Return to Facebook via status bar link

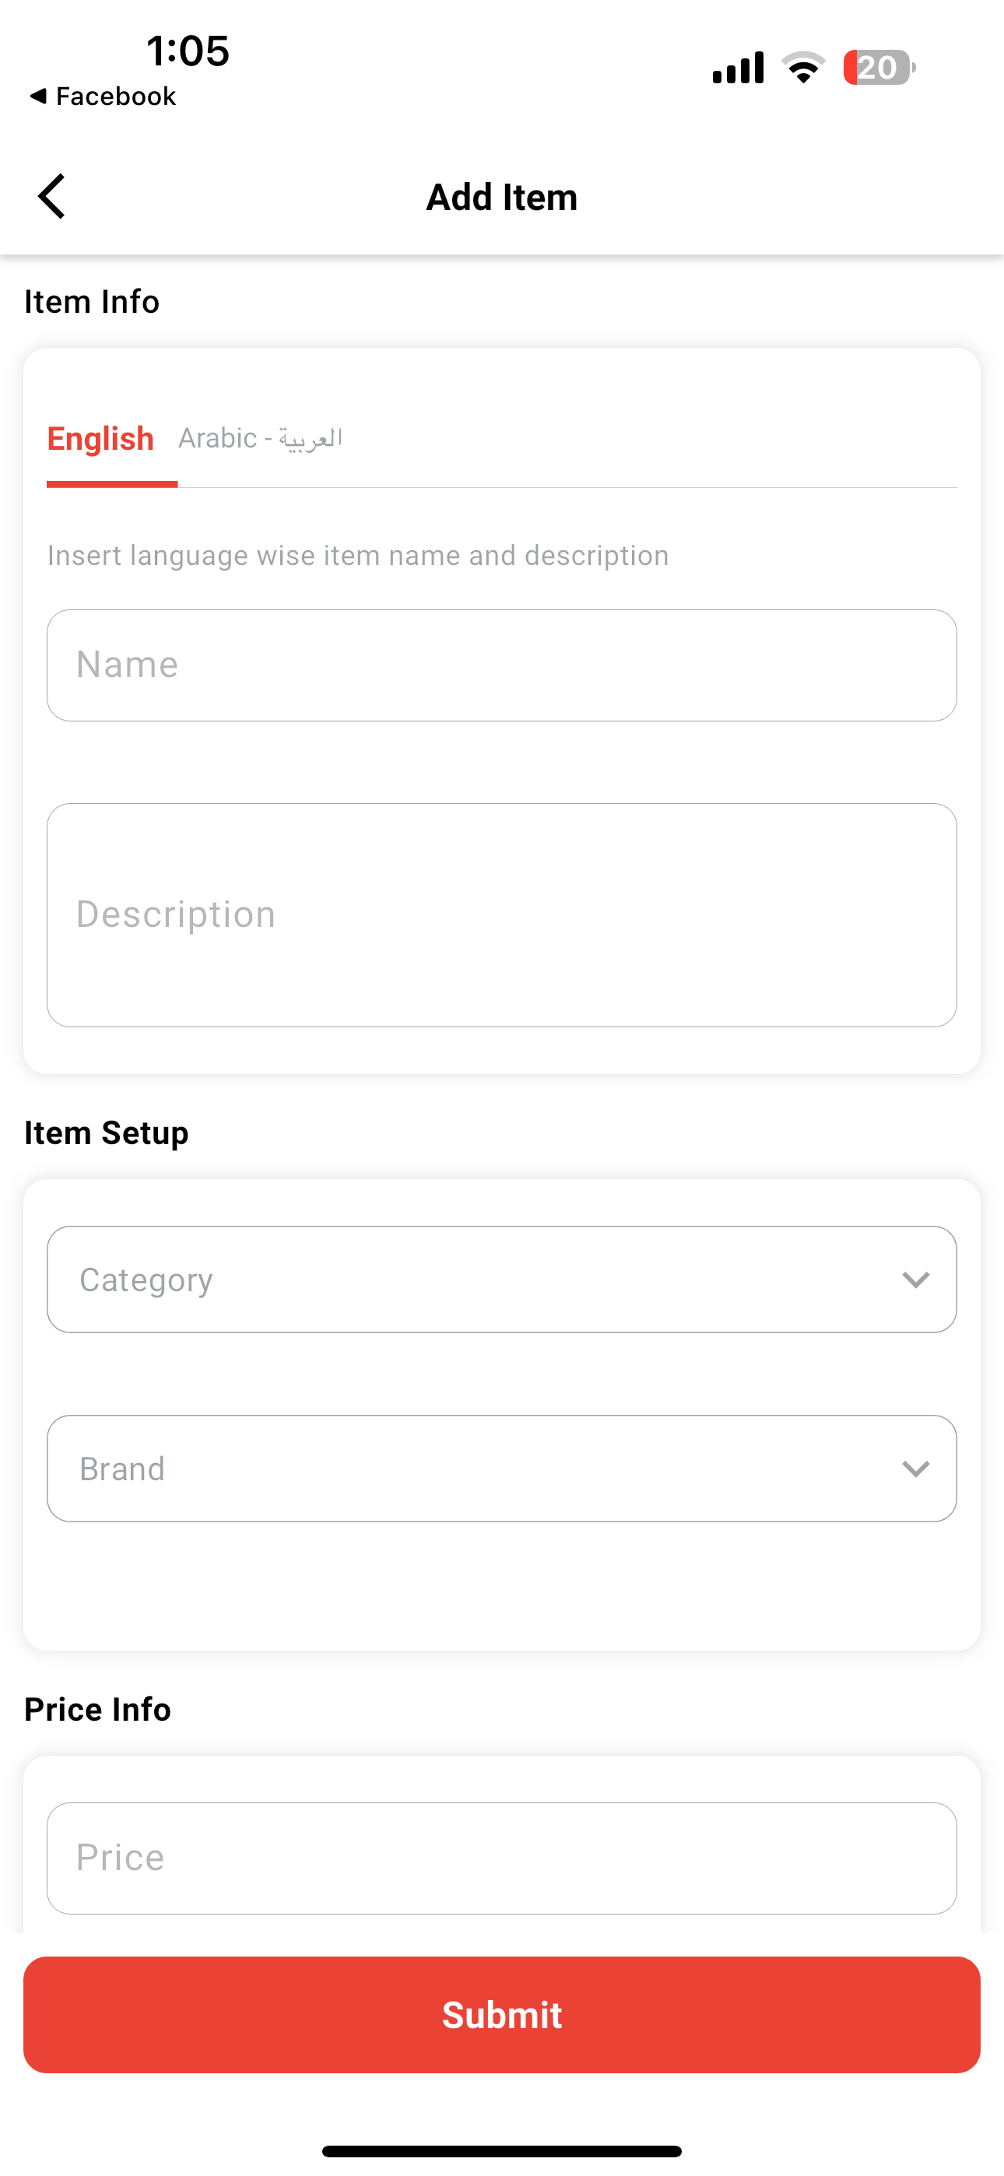coord(102,97)
